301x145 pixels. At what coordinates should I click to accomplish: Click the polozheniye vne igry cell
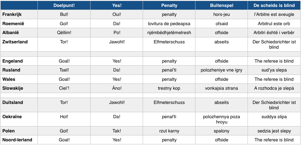[x=221, y=70]
